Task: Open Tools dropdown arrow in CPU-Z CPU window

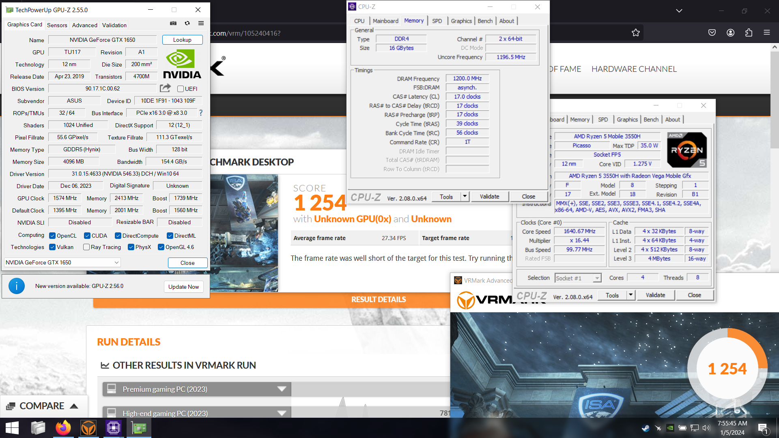Action: pyautogui.click(x=631, y=295)
